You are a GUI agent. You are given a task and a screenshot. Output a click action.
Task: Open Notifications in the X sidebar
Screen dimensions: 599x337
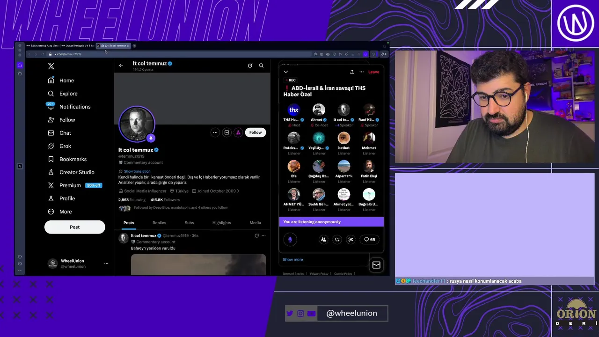(69, 107)
